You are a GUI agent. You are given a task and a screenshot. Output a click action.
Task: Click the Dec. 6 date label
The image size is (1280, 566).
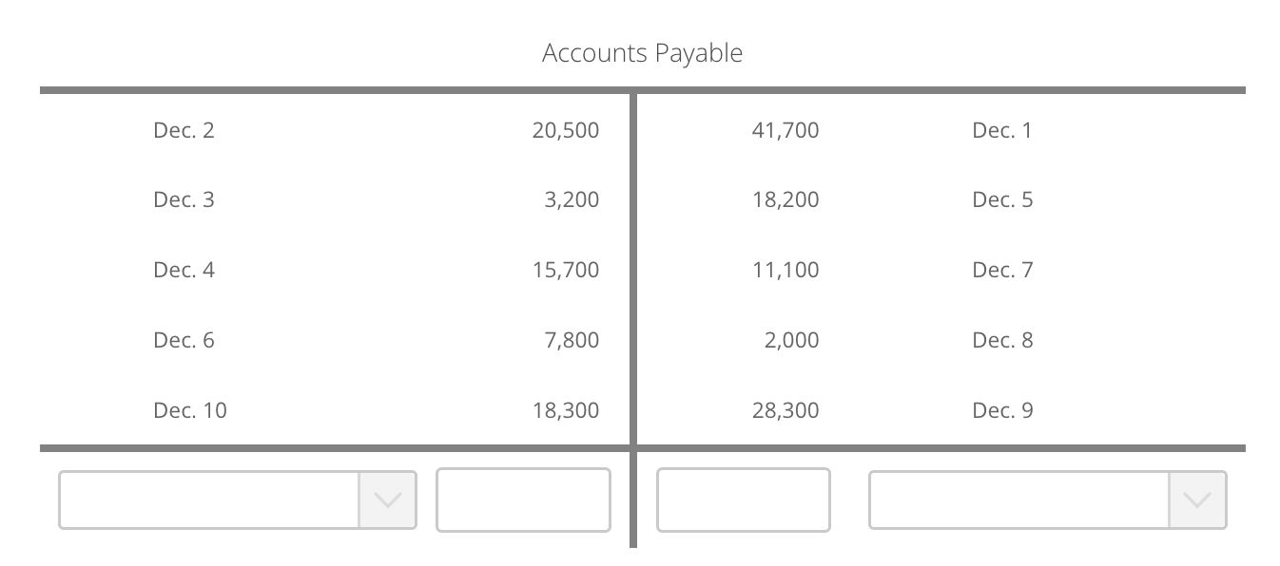click(x=184, y=340)
